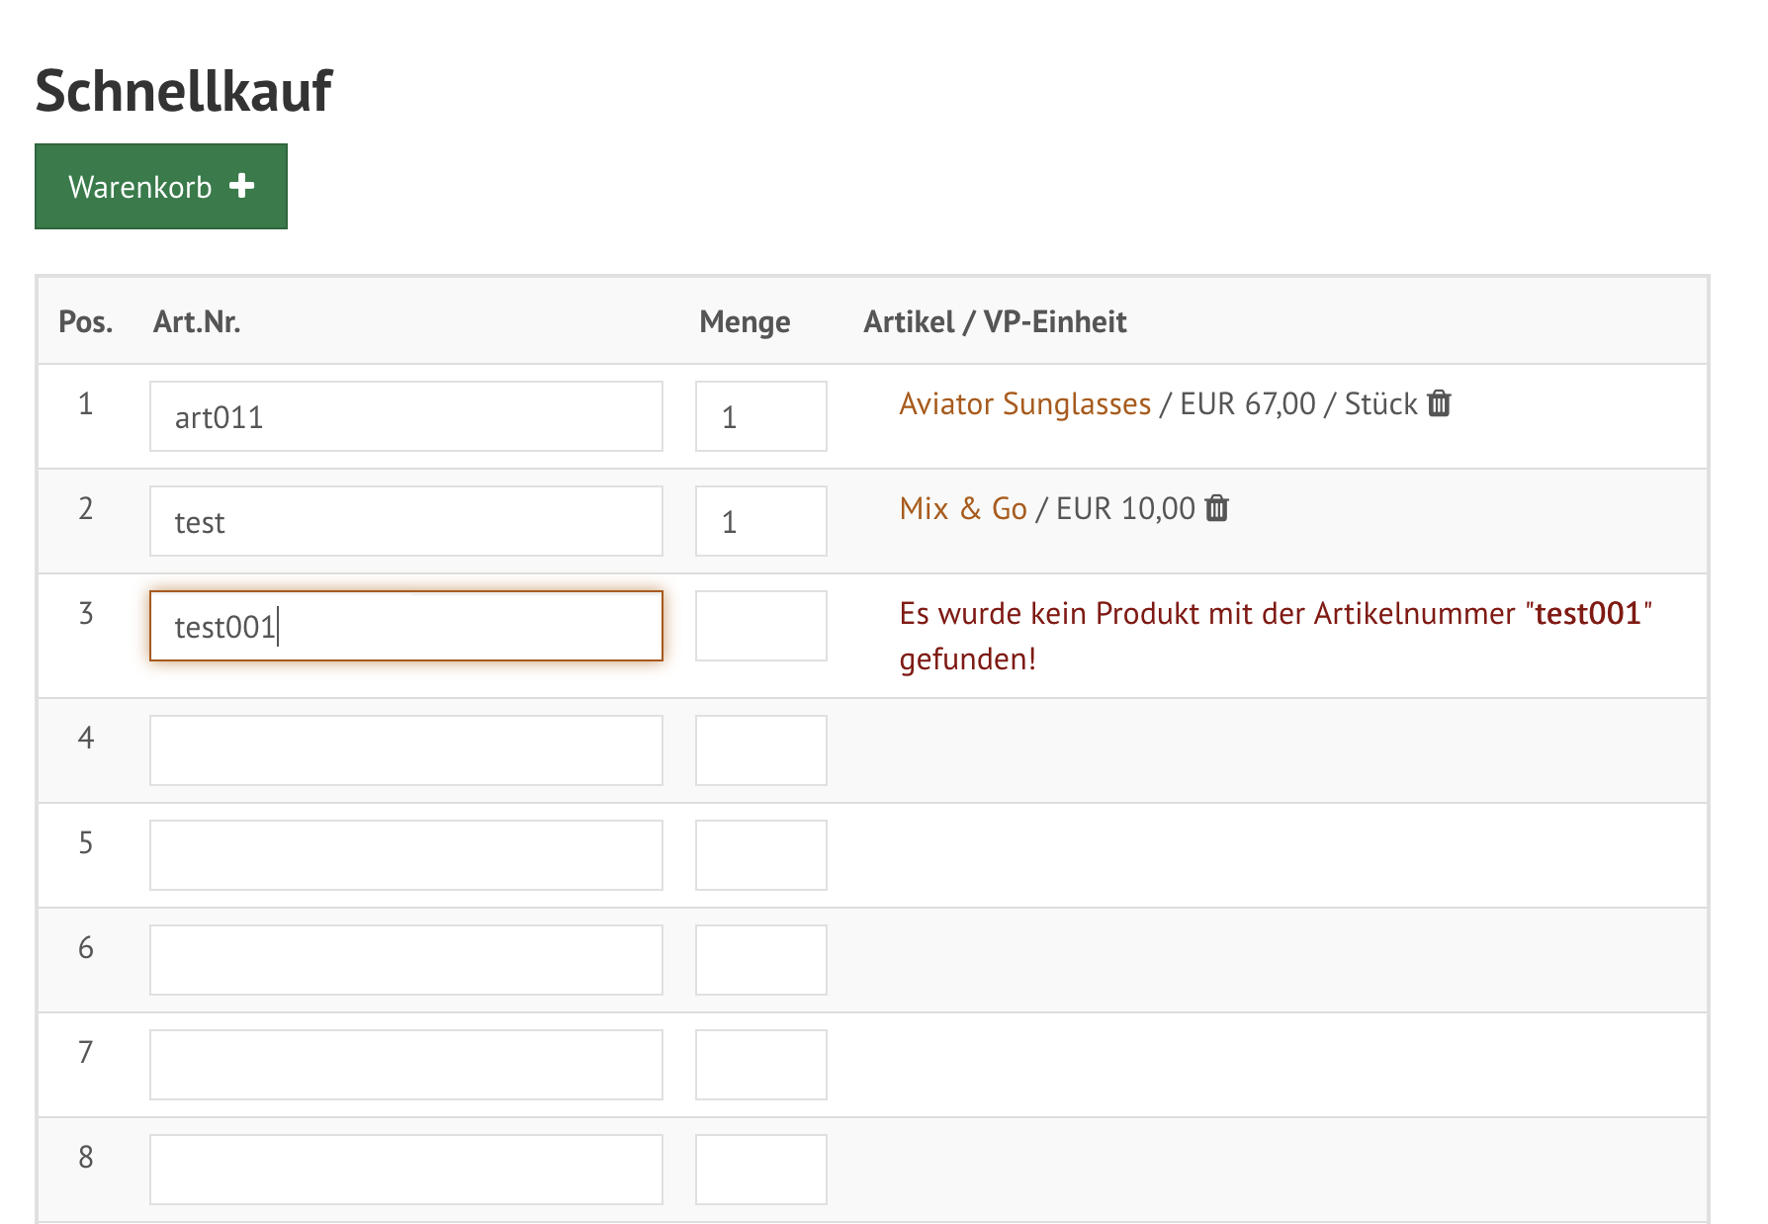Focus the empty Art.Nr. field in row 5
This screenshot has height=1224, width=1768.
coord(405,855)
